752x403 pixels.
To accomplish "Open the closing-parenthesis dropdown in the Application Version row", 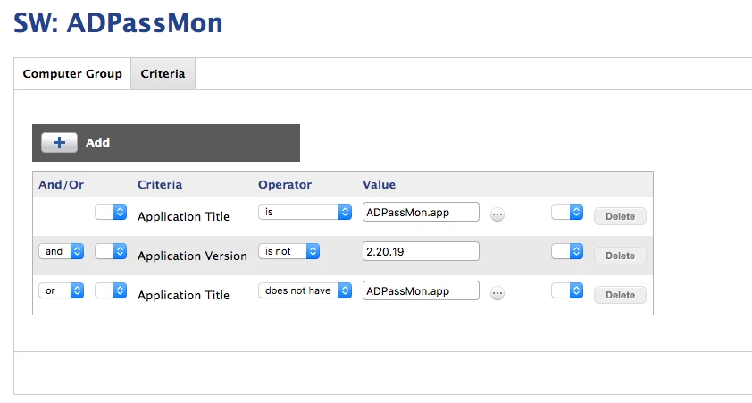I will (x=567, y=251).
